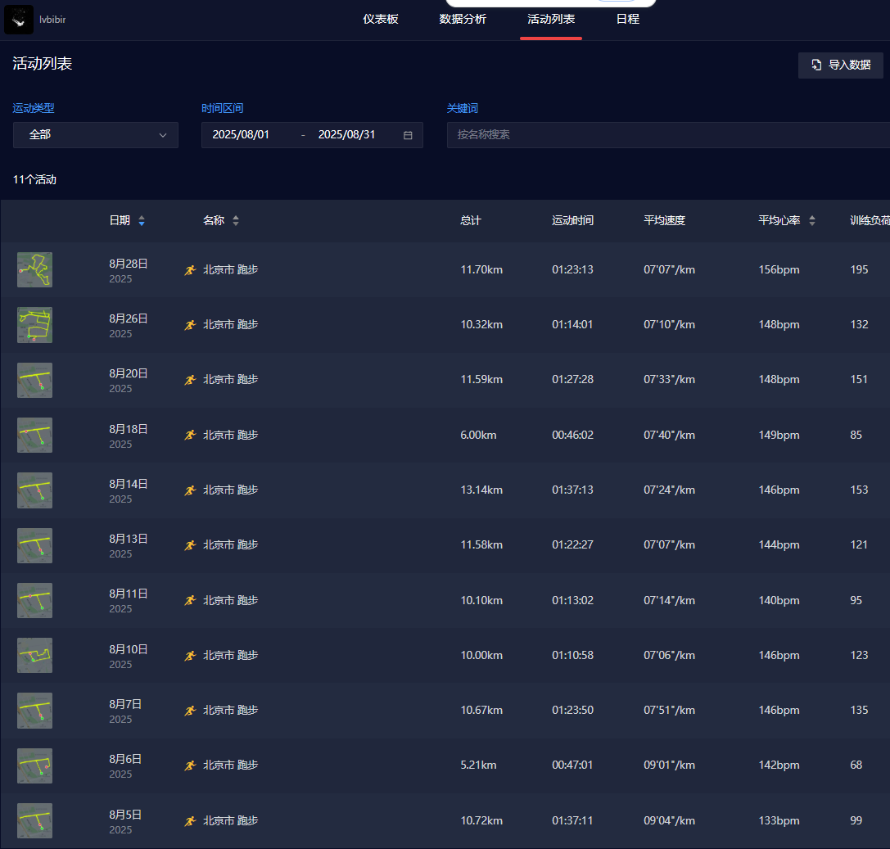Viewport: 890px width, 849px height.
Task: Switch to the 仪表板 tab
Action: [x=381, y=19]
